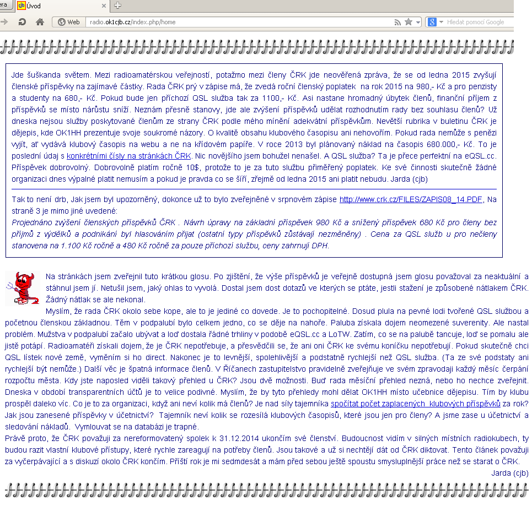Open the Web site-info badge

click(69, 22)
